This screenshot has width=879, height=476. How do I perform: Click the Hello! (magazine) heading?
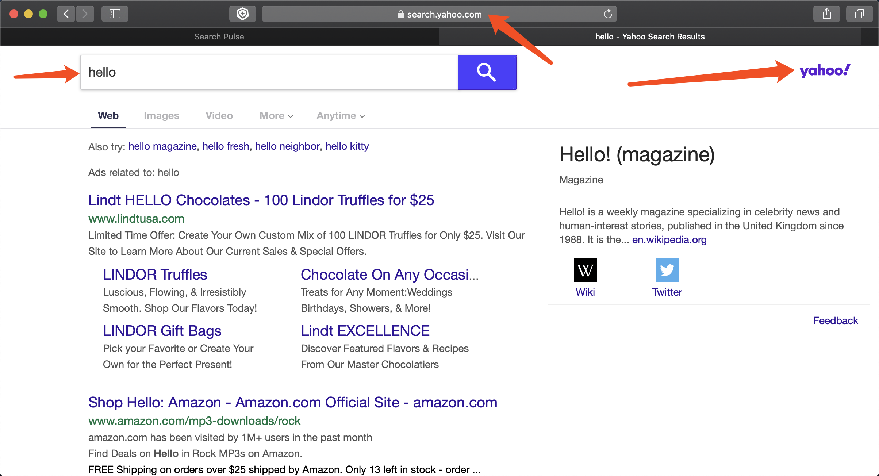[x=637, y=155]
